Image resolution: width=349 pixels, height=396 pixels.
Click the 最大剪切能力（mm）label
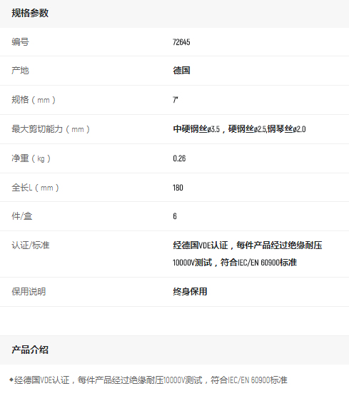(51, 129)
